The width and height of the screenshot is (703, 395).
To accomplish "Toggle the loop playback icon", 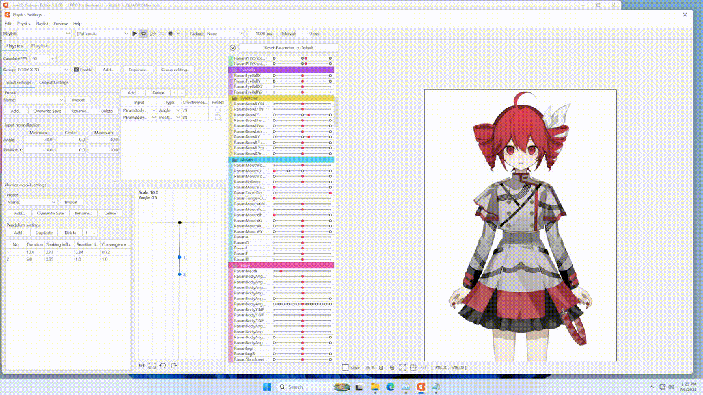I will [143, 34].
